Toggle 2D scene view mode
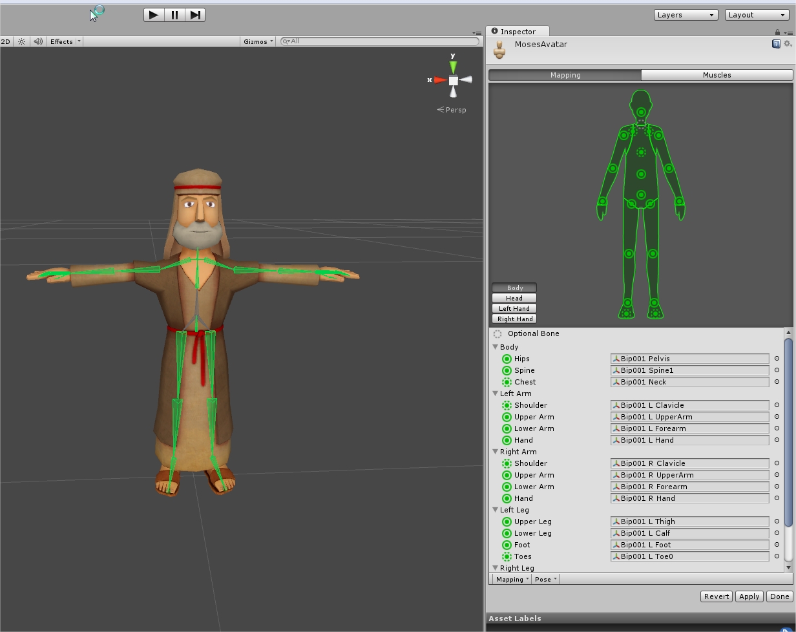The image size is (796, 632). (x=6, y=41)
